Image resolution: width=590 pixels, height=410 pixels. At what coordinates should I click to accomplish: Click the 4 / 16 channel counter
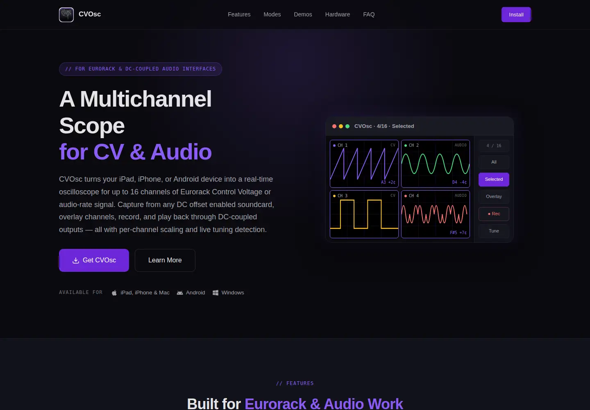click(494, 146)
